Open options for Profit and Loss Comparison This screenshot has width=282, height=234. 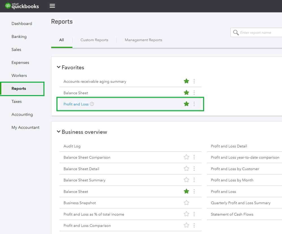[x=194, y=225]
